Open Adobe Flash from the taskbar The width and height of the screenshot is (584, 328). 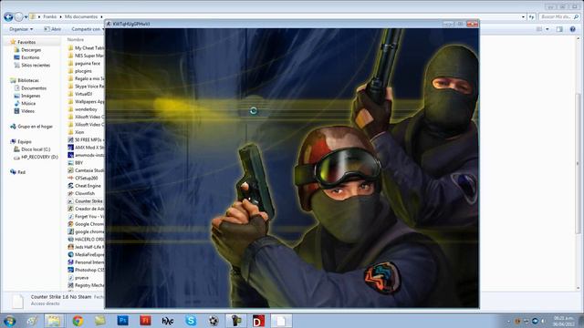coord(145,320)
